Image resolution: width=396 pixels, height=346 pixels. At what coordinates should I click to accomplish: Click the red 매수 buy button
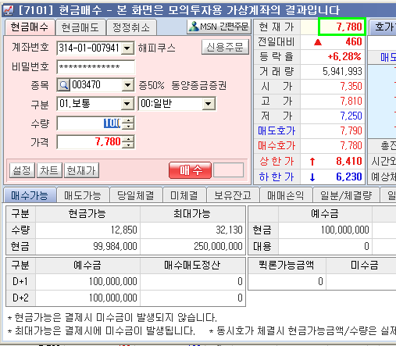(x=190, y=170)
